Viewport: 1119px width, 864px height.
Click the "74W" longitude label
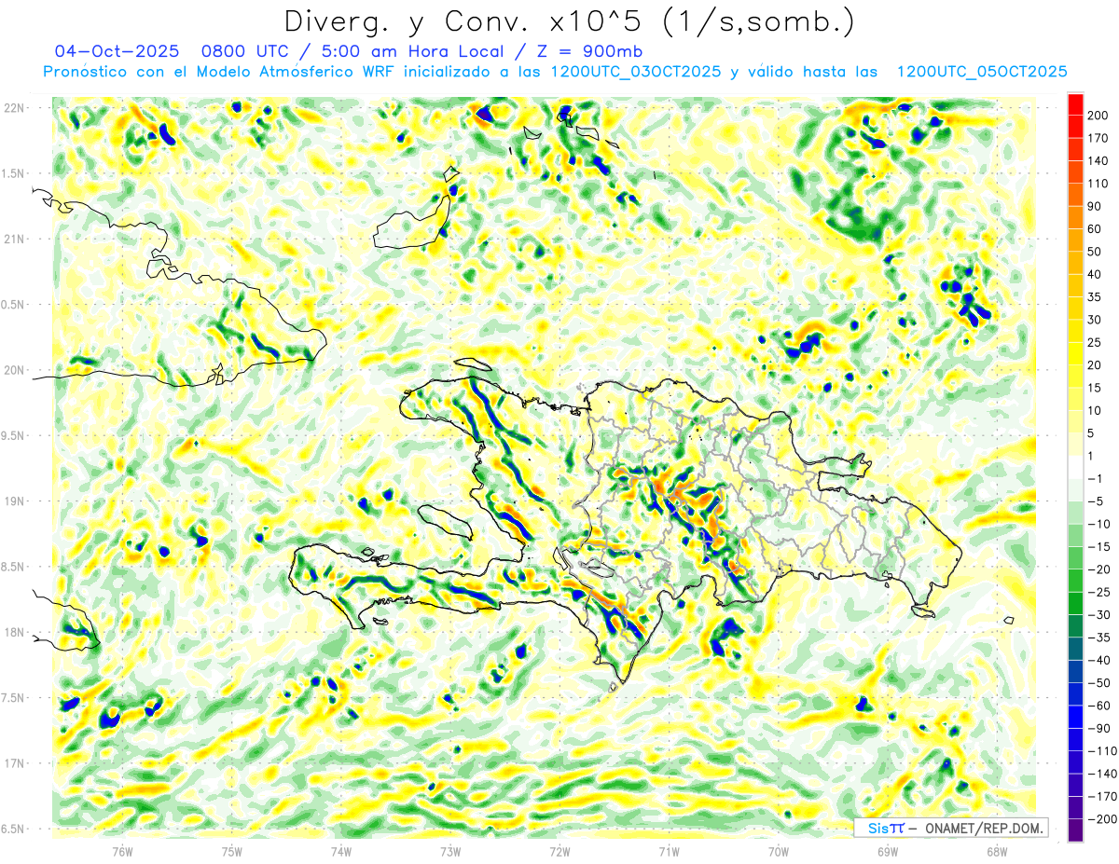[341, 851]
